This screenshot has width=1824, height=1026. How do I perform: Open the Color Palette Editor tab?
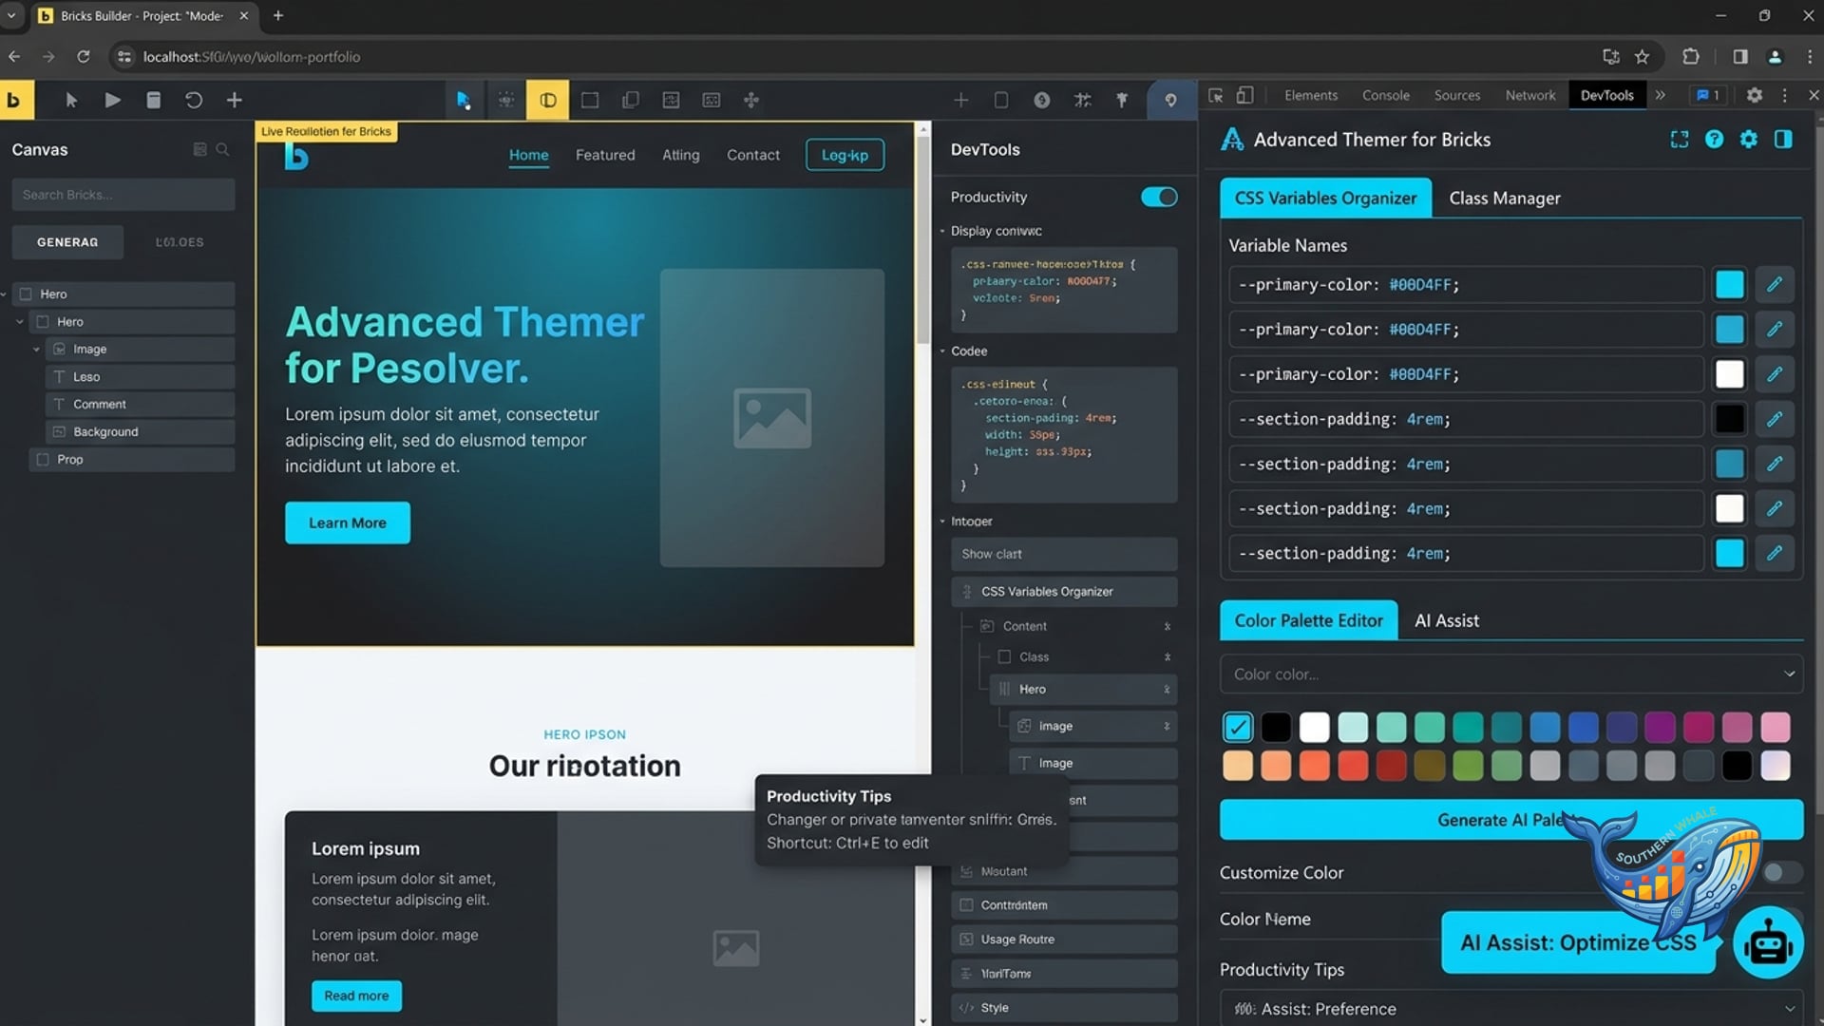1308,620
